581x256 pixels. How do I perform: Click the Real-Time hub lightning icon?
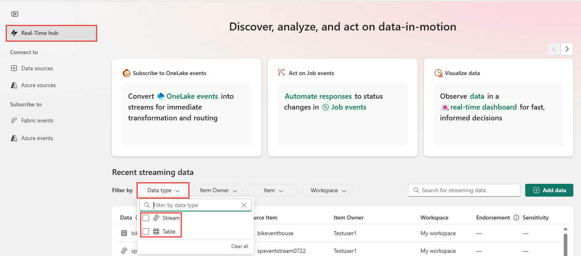pos(14,33)
